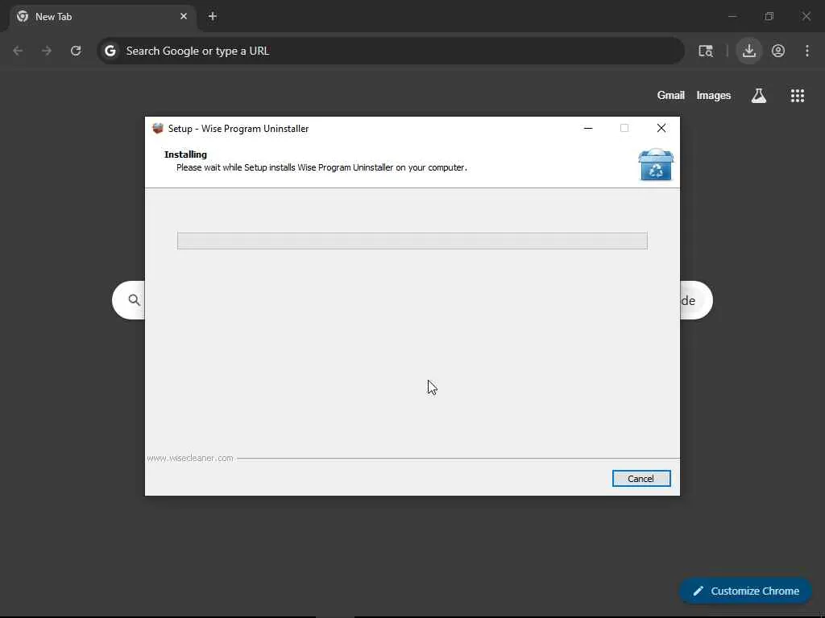Open Google apps grid
Image resolution: width=825 pixels, height=618 pixels.
tap(797, 95)
